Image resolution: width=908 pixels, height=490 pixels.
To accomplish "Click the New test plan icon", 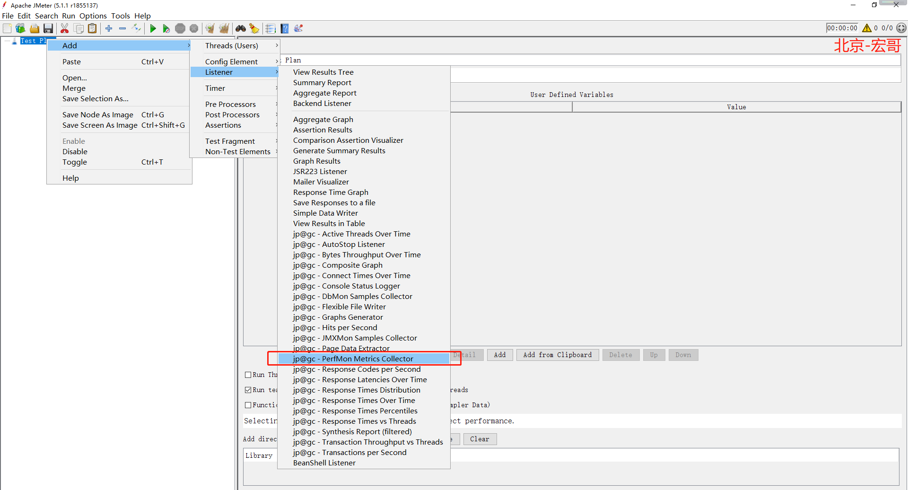I will coord(7,28).
